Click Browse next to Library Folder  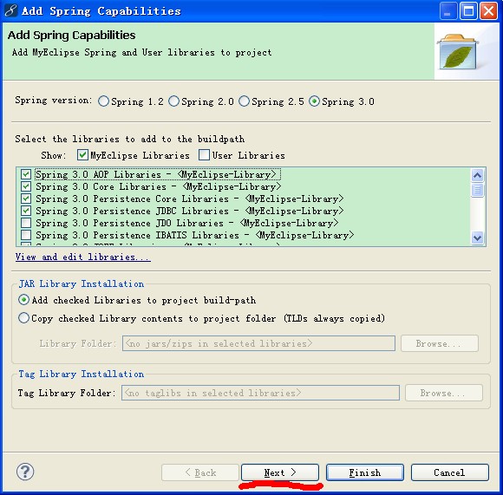click(x=439, y=343)
